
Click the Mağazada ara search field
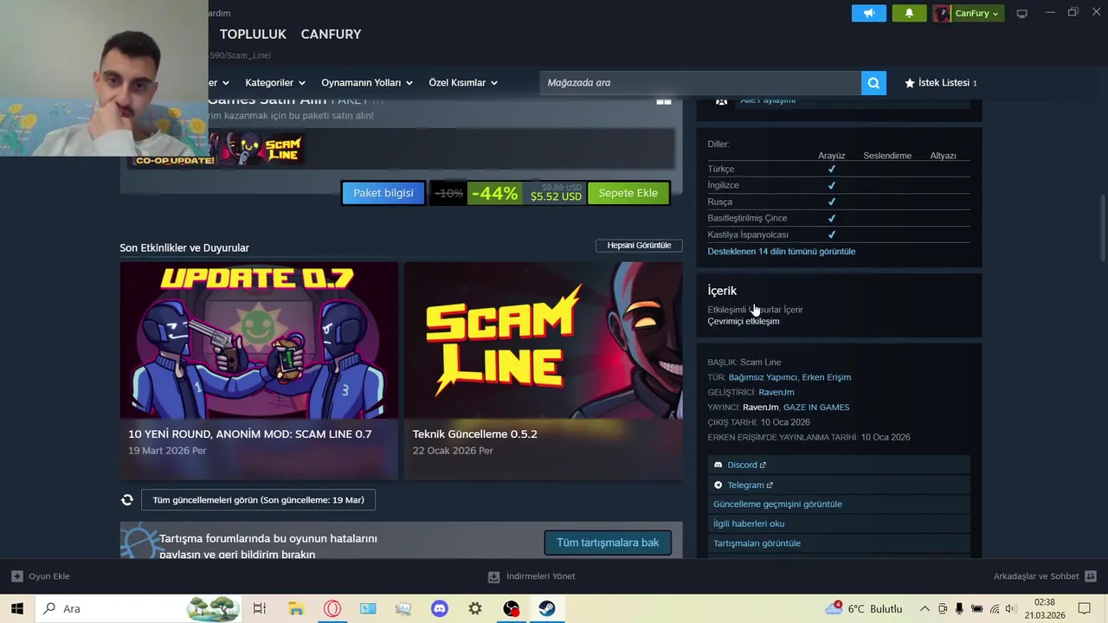[700, 83]
